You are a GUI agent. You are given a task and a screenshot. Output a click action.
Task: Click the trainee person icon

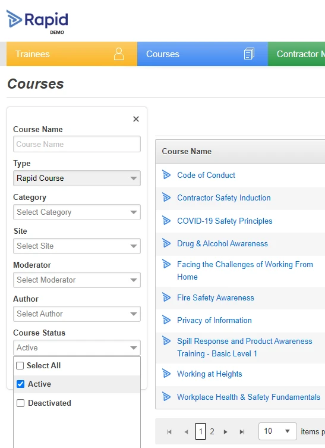119,54
